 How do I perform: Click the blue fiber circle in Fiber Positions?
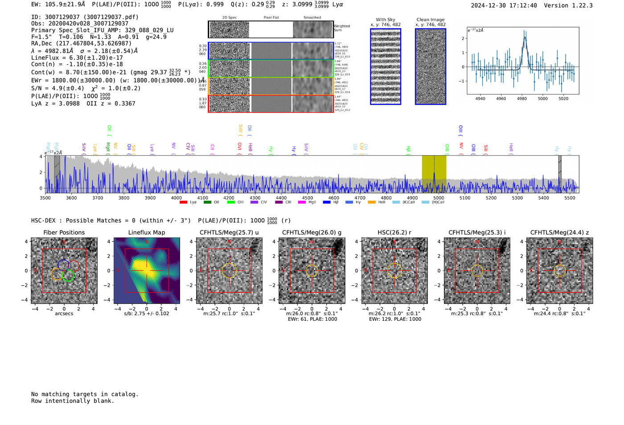[x=63, y=265]
